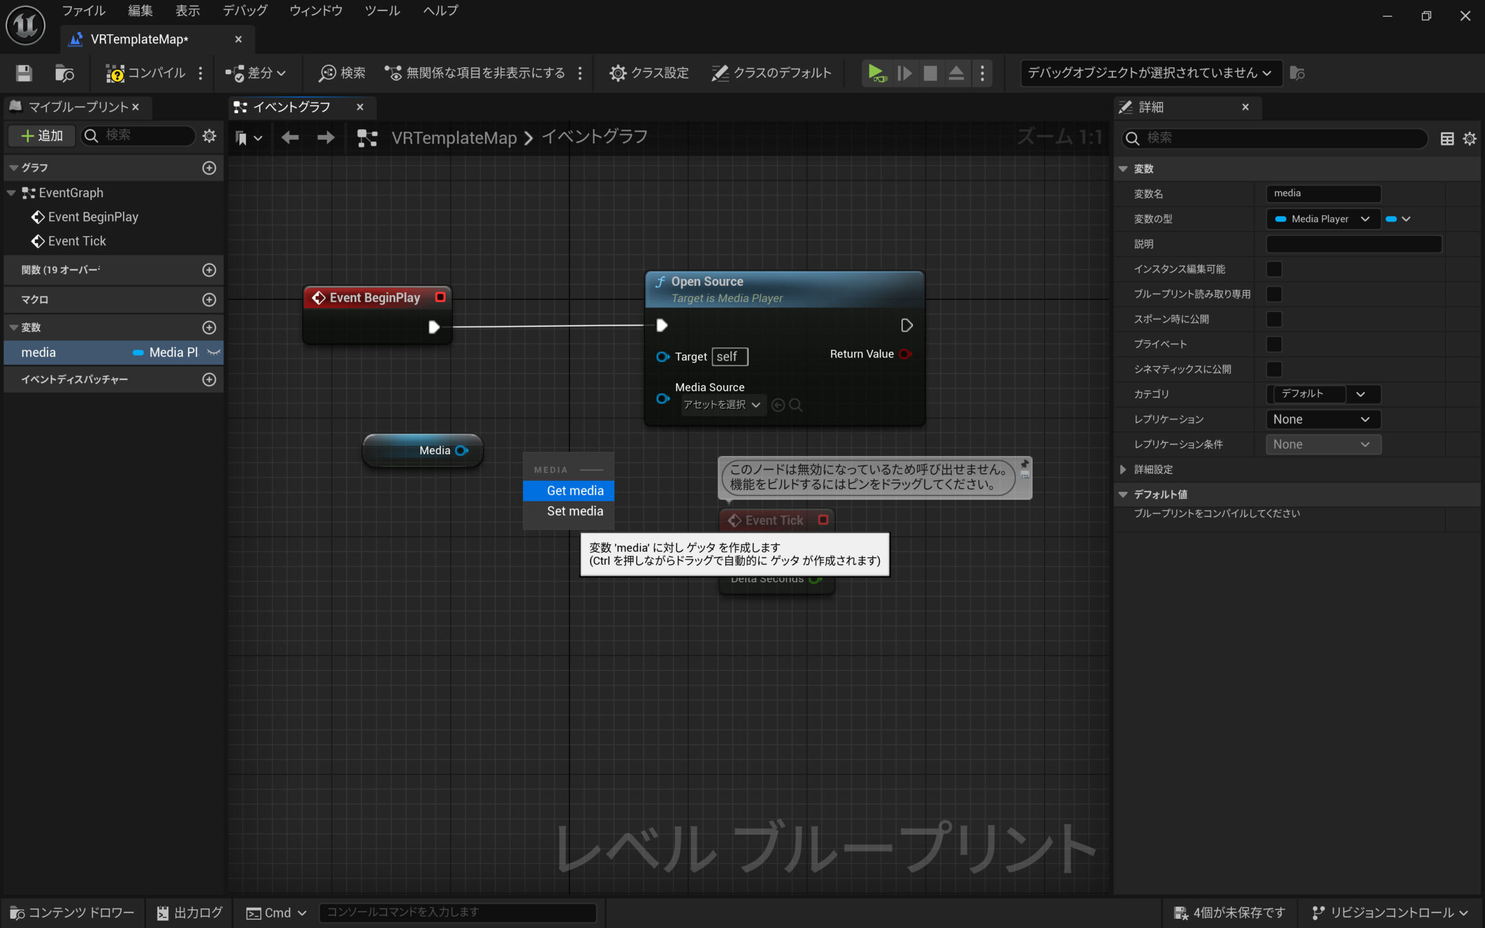The image size is (1485, 928).
Task: Open My Blueprint panel settings gear
Action: (209, 136)
